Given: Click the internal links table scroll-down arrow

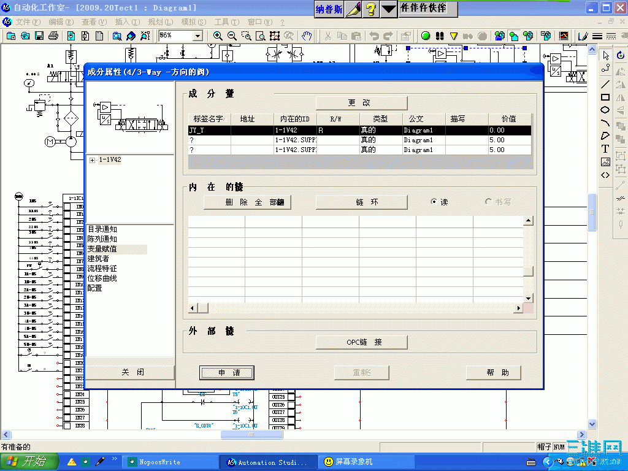Looking at the screenshot, I should (x=528, y=299).
